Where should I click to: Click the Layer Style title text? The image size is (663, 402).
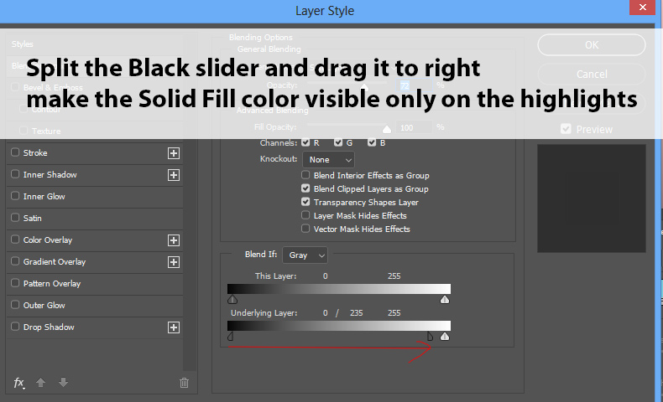pyautogui.click(x=325, y=11)
